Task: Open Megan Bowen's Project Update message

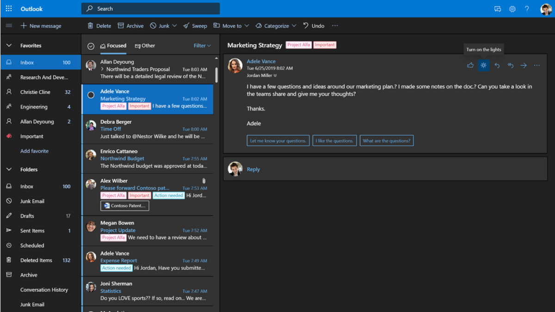Action: click(x=148, y=230)
